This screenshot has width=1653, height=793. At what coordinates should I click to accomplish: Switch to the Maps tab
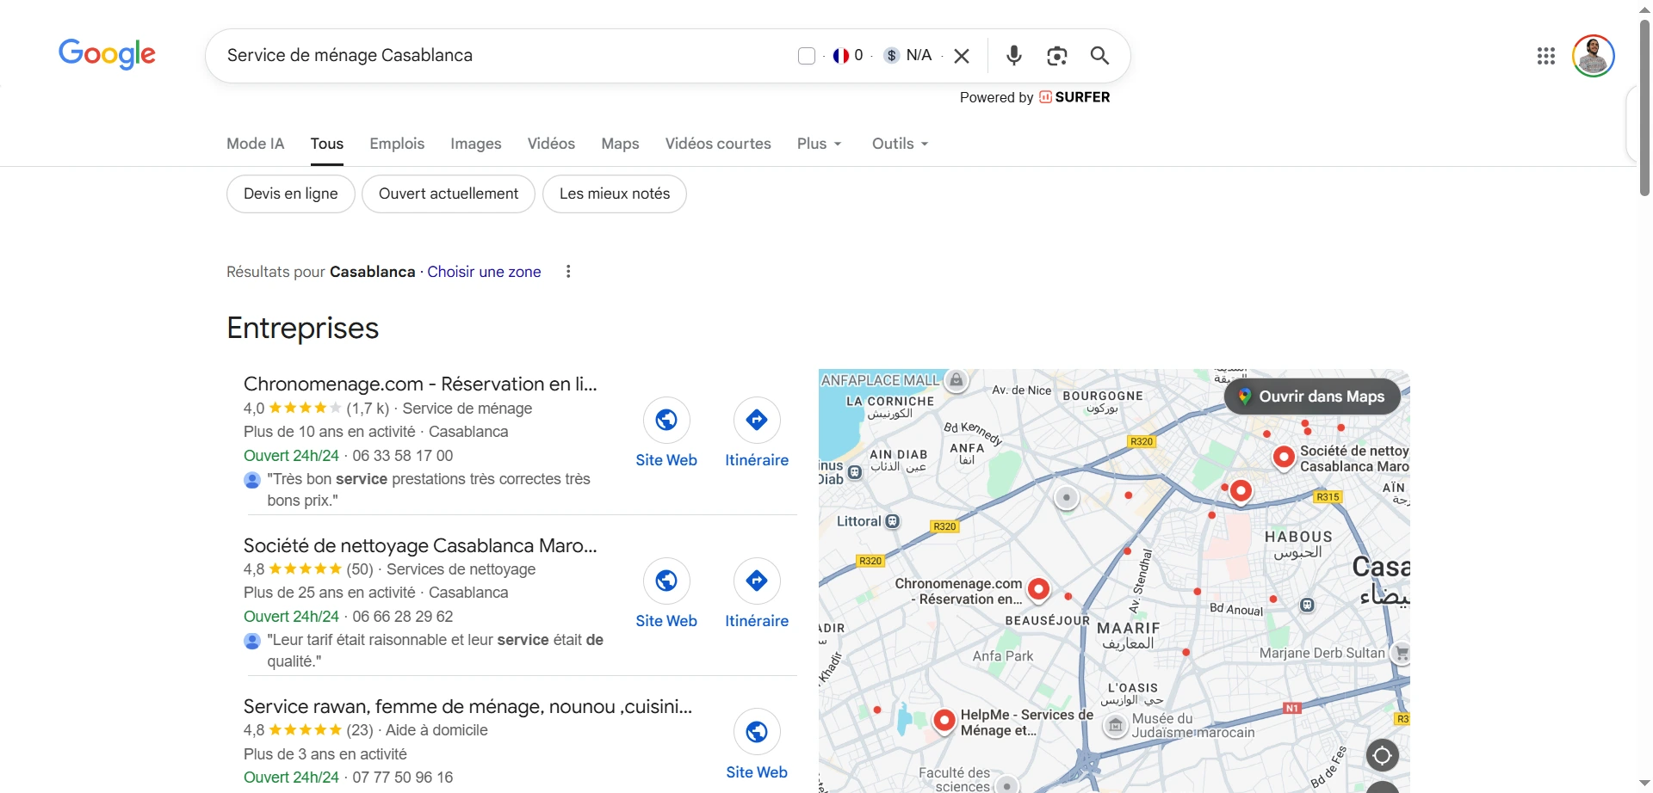tap(620, 144)
